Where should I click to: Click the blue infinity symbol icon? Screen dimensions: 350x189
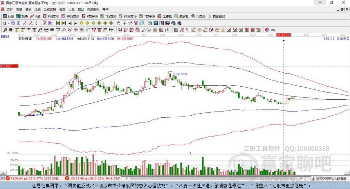[273, 30]
